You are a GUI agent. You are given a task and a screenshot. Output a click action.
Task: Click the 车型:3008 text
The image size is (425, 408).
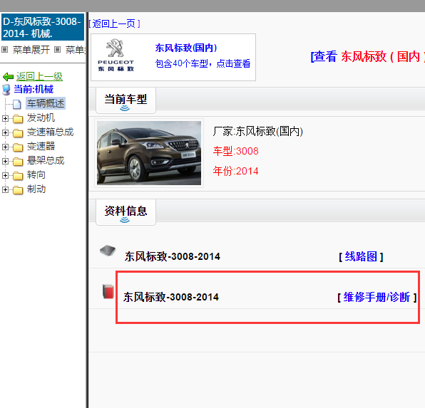pyautogui.click(x=235, y=151)
